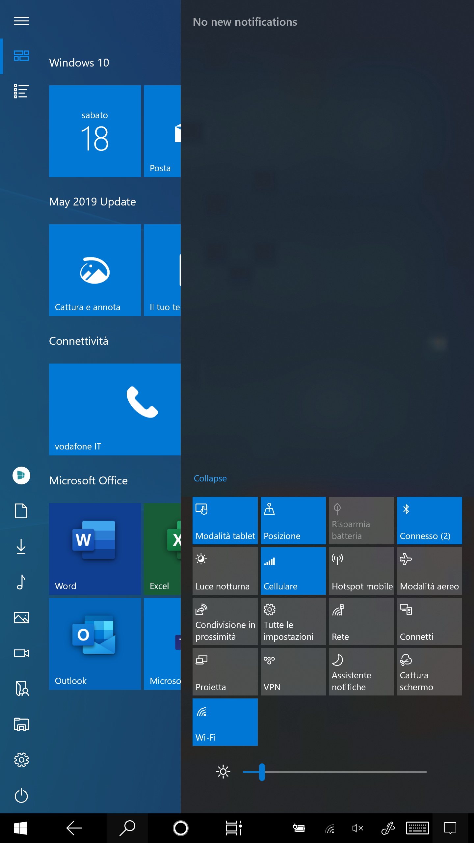Open the Rete quick action
Screen dimensions: 474x843
(361, 621)
